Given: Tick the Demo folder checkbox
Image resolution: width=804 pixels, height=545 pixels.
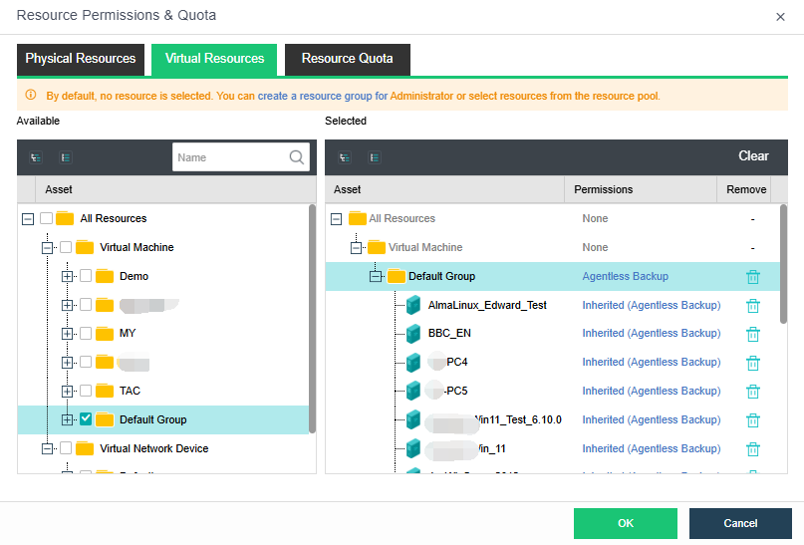Looking at the screenshot, I should coord(86,276).
